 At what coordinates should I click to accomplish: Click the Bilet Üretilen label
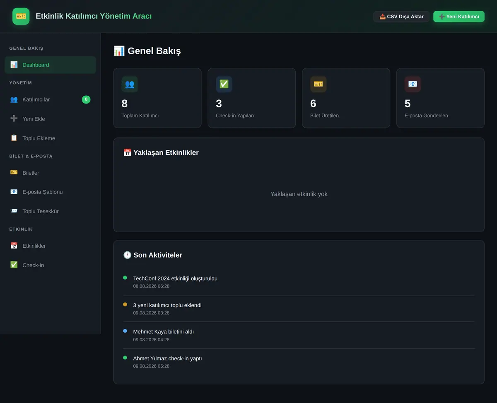pyautogui.click(x=324, y=116)
